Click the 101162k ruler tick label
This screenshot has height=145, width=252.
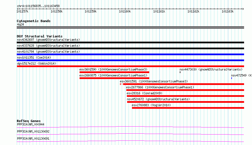tap(193, 11)
